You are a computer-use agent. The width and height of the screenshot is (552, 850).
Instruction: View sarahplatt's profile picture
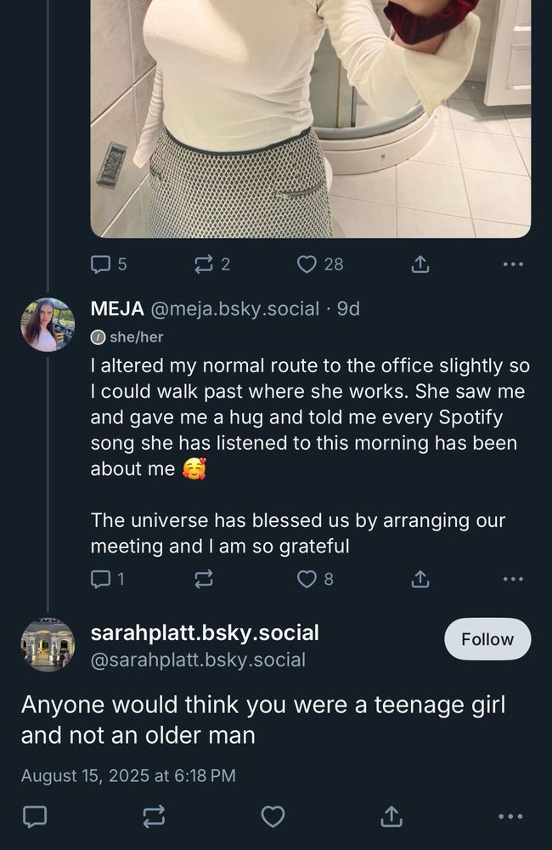48,644
